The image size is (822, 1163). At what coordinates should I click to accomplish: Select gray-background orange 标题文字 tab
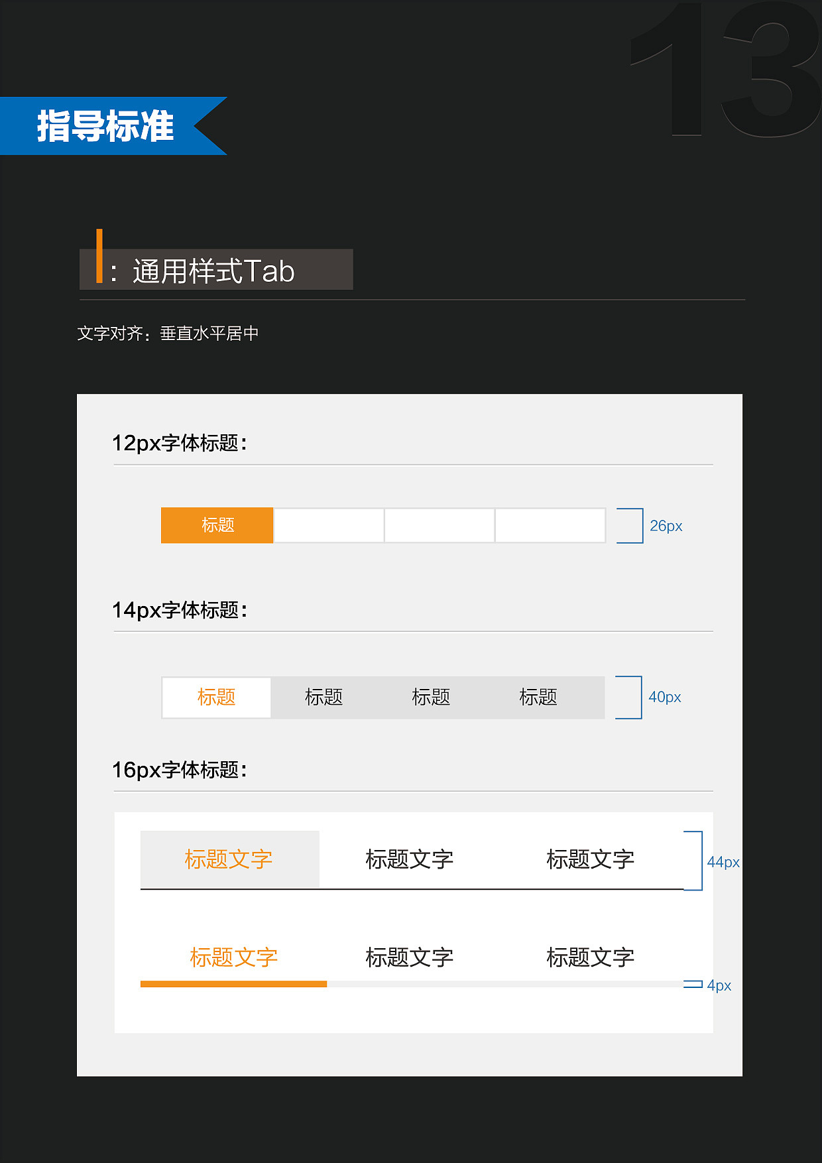pyautogui.click(x=229, y=859)
